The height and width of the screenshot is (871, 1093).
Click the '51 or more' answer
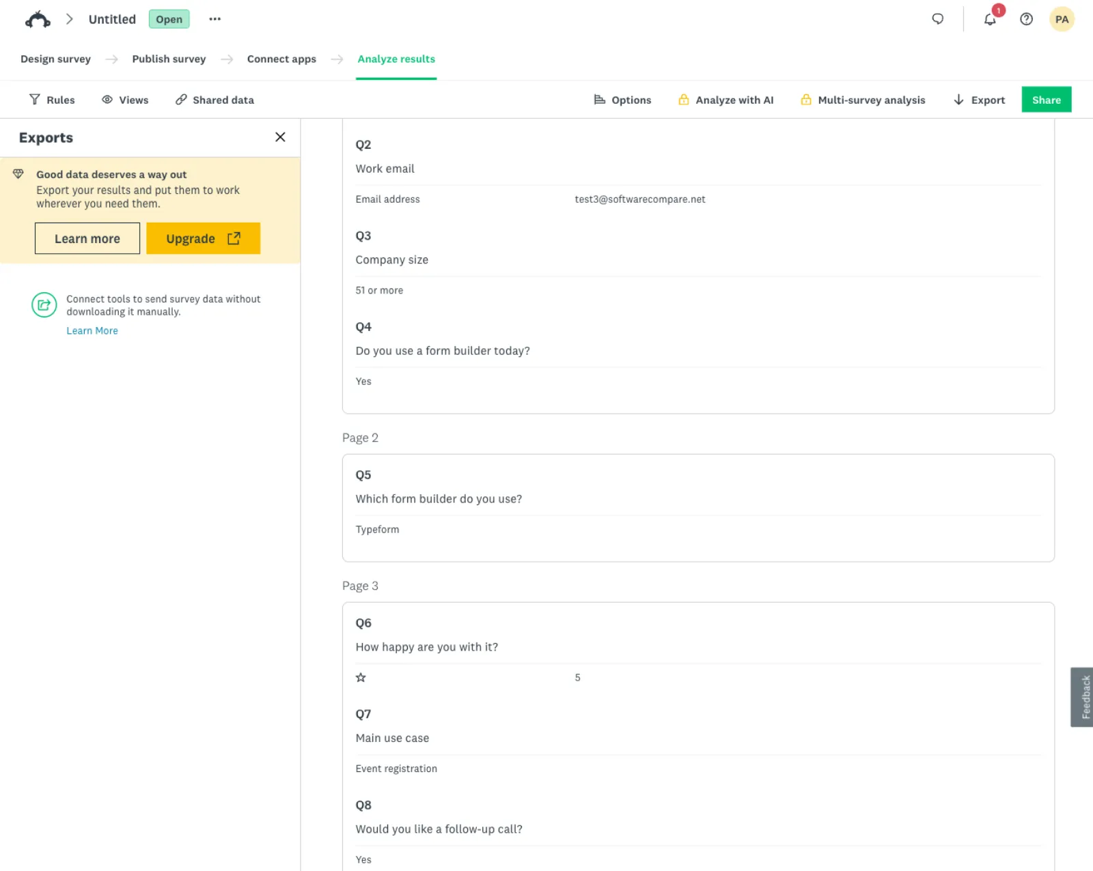click(x=379, y=290)
